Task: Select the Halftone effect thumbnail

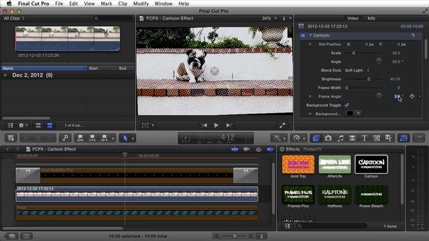Action: point(334,194)
